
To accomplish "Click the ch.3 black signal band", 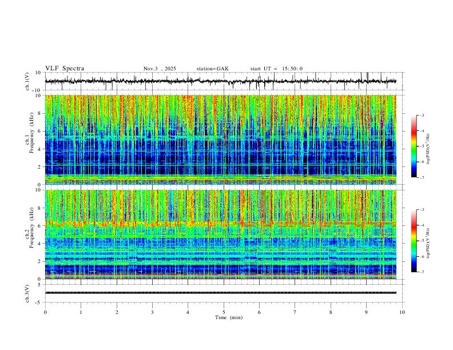I will pyautogui.click(x=220, y=293).
